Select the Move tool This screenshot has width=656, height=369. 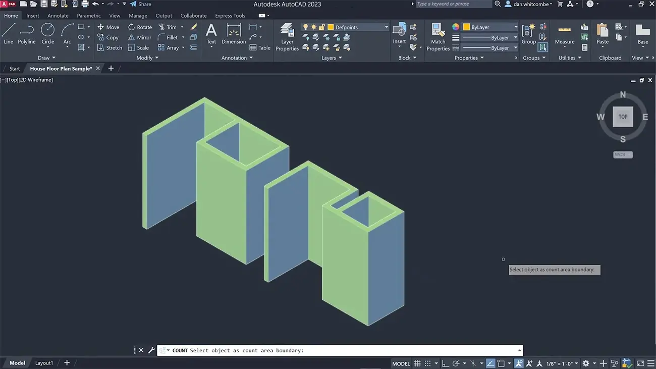[108, 27]
